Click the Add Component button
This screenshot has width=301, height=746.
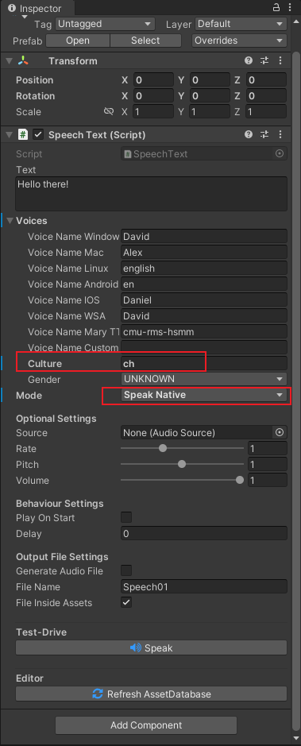146,725
